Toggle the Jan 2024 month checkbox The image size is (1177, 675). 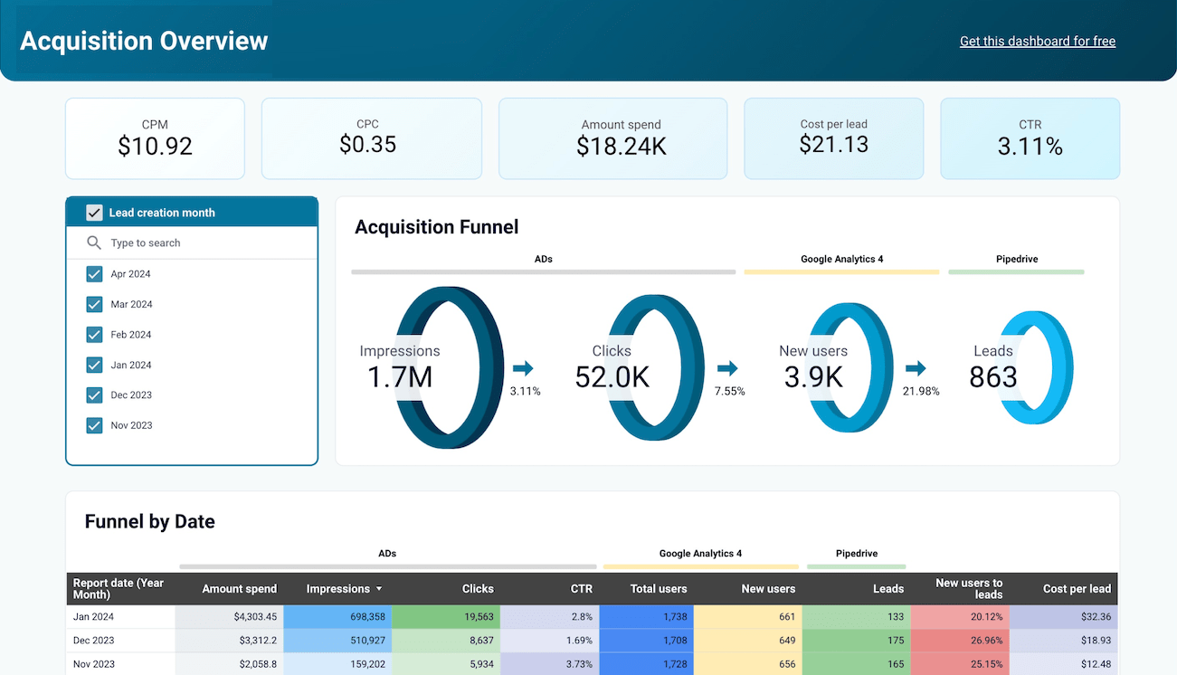tap(94, 365)
